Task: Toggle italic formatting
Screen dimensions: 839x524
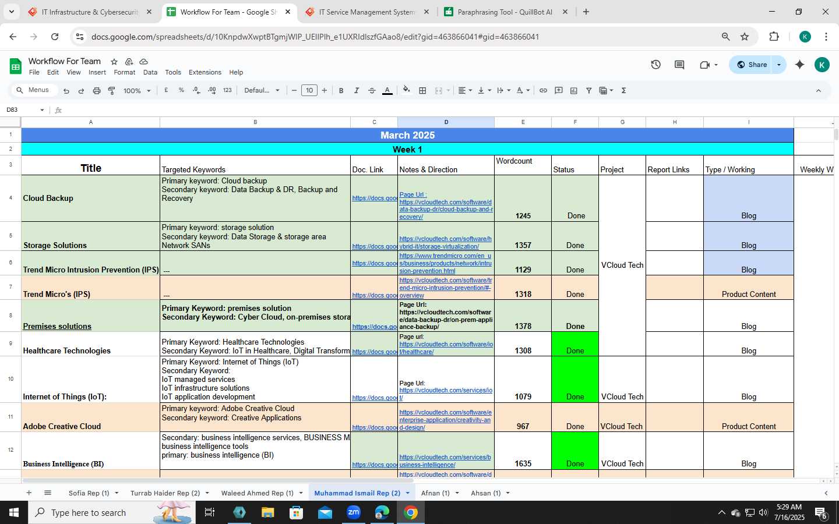Action: coord(357,90)
